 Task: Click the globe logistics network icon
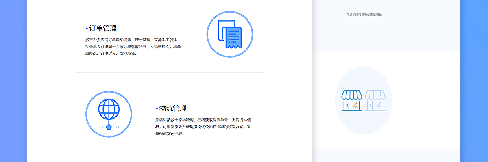(109, 114)
